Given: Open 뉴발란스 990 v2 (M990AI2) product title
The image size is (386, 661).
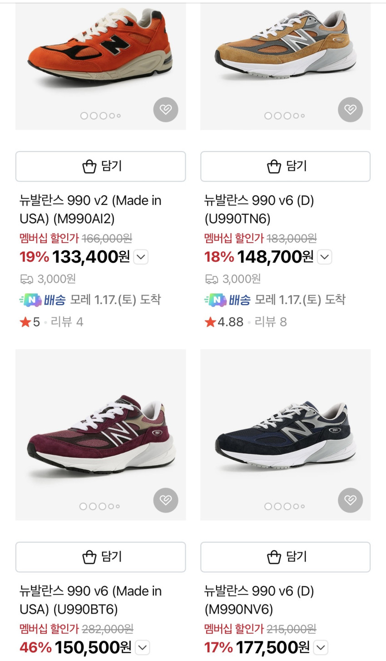Looking at the screenshot, I should coord(90,209).
